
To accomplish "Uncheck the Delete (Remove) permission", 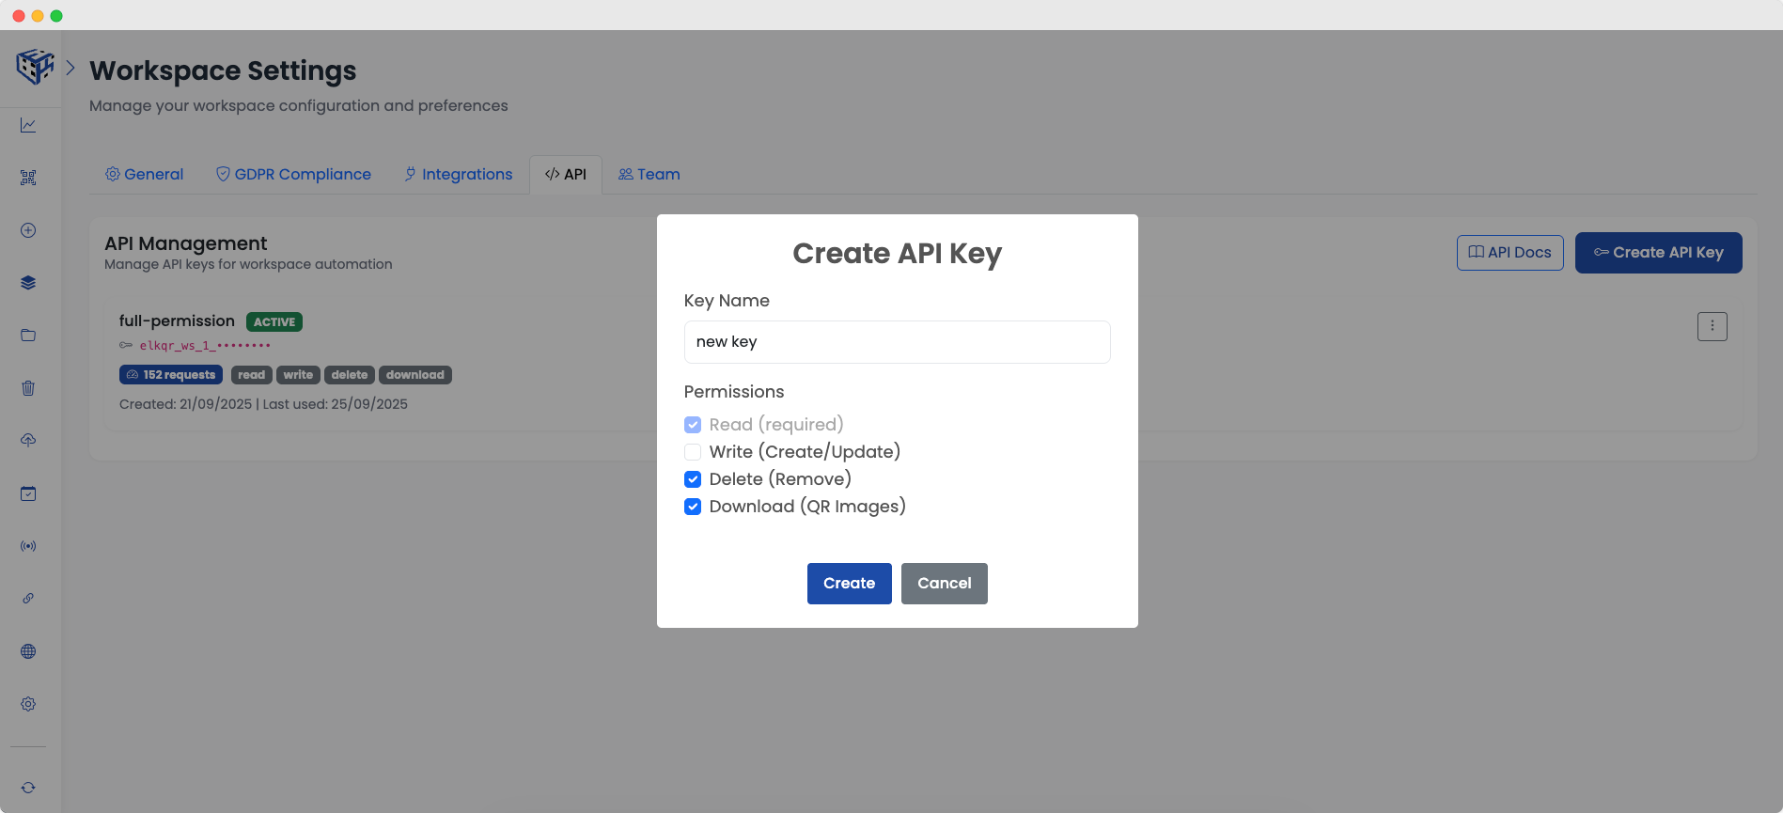I will click(693, 479).
